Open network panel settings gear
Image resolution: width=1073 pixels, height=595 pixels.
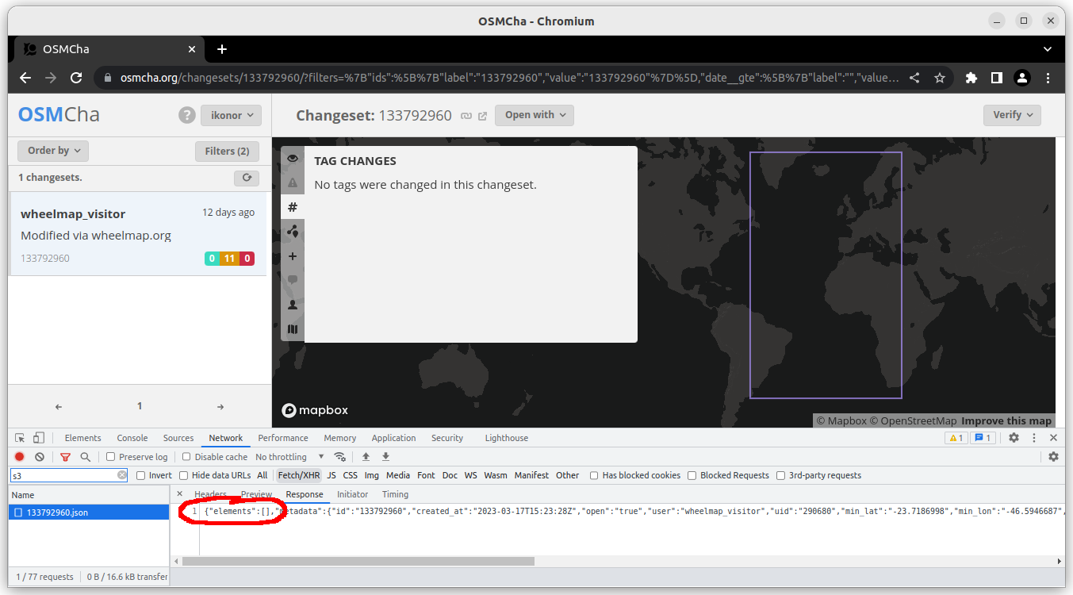[x=1053, y=457]
